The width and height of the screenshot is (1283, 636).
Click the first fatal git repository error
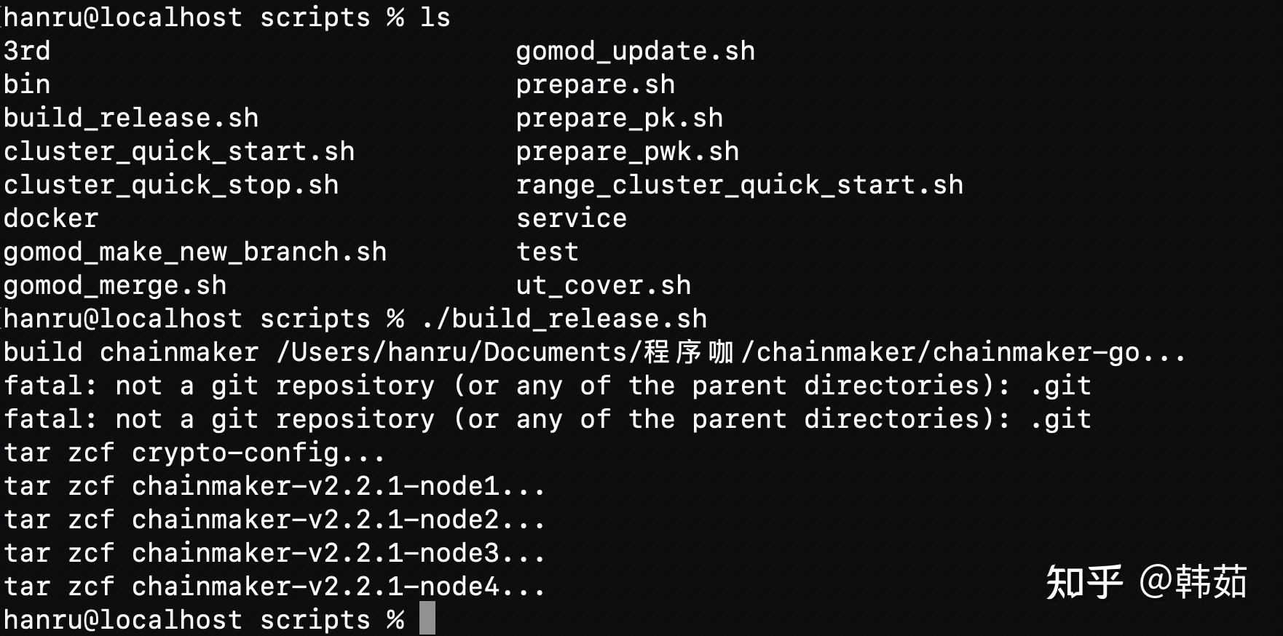pos(546,386)
